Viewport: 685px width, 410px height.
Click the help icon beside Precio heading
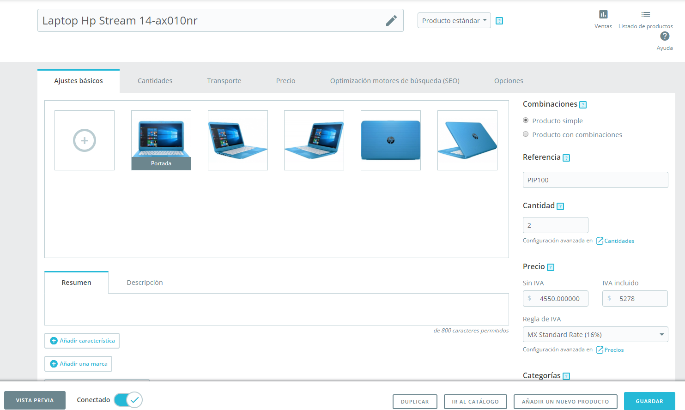pos(551,267)
